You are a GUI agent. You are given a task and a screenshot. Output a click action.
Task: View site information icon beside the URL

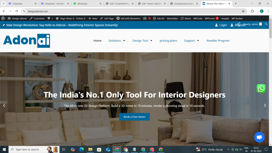24,11
